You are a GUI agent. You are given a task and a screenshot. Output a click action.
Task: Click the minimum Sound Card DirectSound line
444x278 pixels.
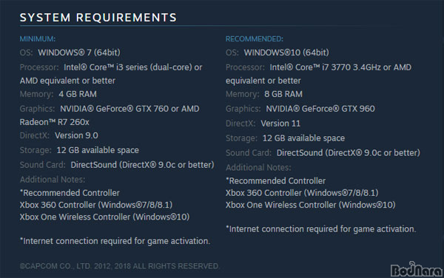(x=117, y=165)
